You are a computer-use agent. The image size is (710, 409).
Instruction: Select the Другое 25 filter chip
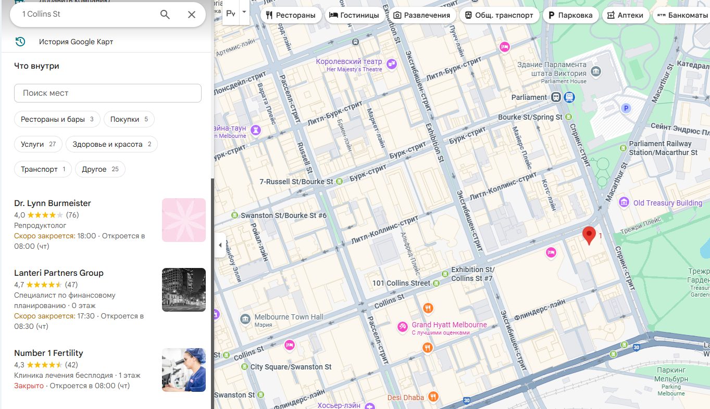pyautogui.click(x=100, y=169)
